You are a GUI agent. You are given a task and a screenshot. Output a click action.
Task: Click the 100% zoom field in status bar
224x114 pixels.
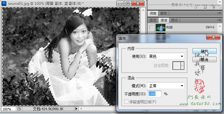point(8,109)
